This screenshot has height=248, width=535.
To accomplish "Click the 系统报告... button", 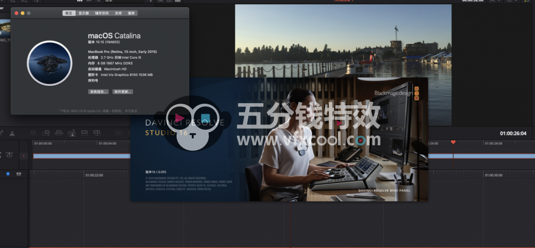I will point(98,92).
